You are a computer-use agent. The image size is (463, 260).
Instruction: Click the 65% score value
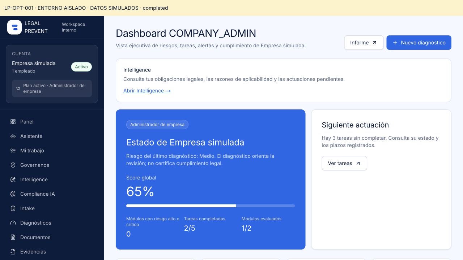[140, 191]
